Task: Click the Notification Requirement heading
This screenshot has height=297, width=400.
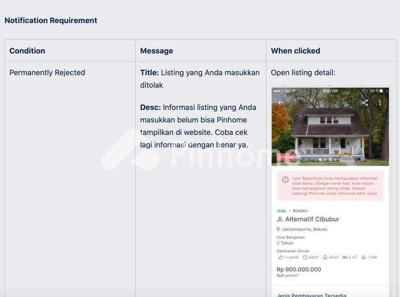Action: (x=51, y=20)
